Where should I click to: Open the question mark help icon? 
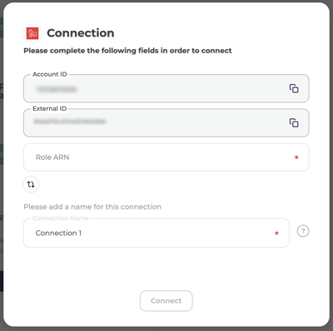click(x=303, y=231)
